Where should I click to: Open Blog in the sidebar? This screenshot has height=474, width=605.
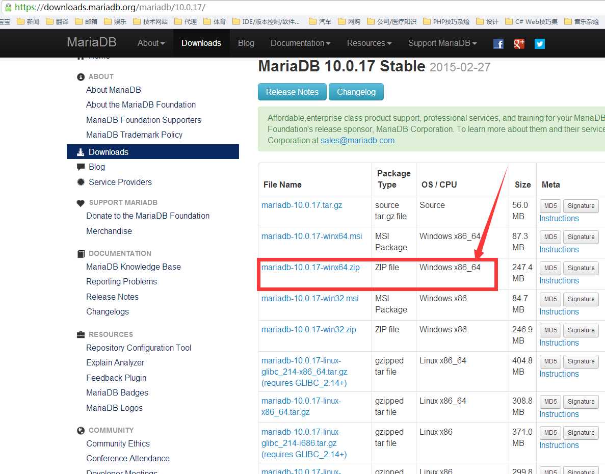point(97,167)
